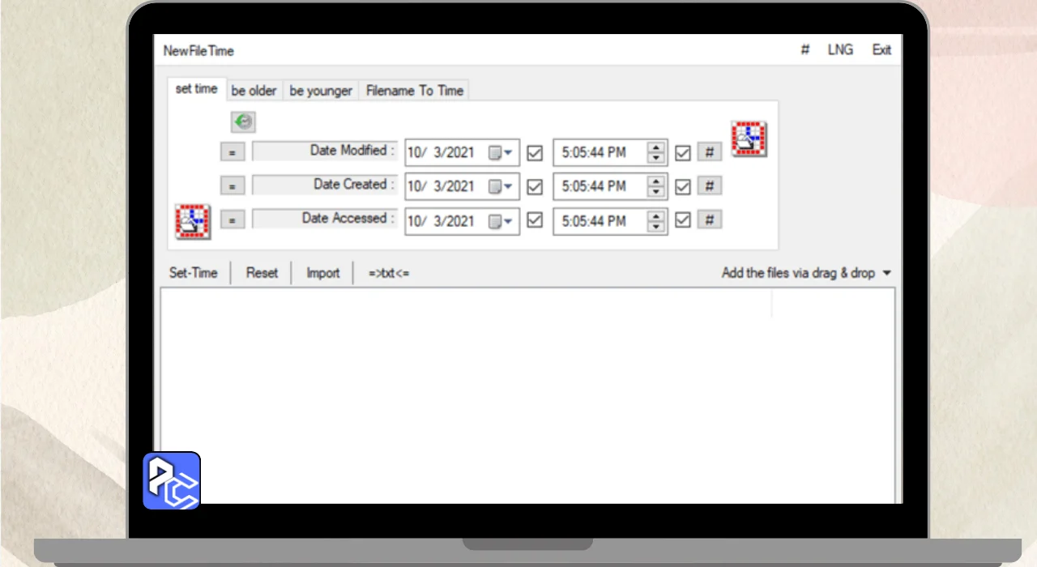Click Exit in the top bar
The height and width of the screenshot is (567, 1037).
881,50
